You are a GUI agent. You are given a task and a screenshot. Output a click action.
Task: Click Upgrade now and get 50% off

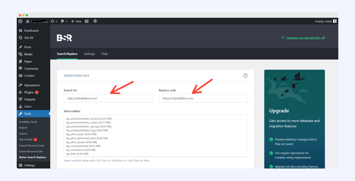pos(306,38)
